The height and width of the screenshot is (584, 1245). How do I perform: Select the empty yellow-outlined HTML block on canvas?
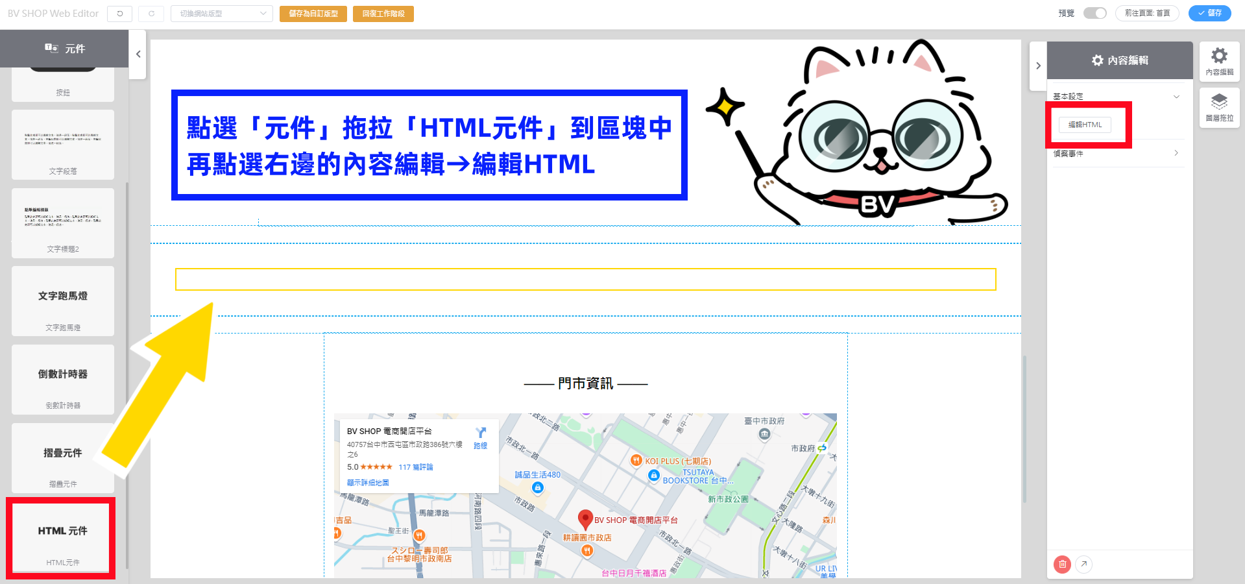click(x=585, y=280)
